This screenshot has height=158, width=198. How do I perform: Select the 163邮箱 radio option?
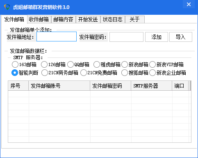click(x=24, y=64)
